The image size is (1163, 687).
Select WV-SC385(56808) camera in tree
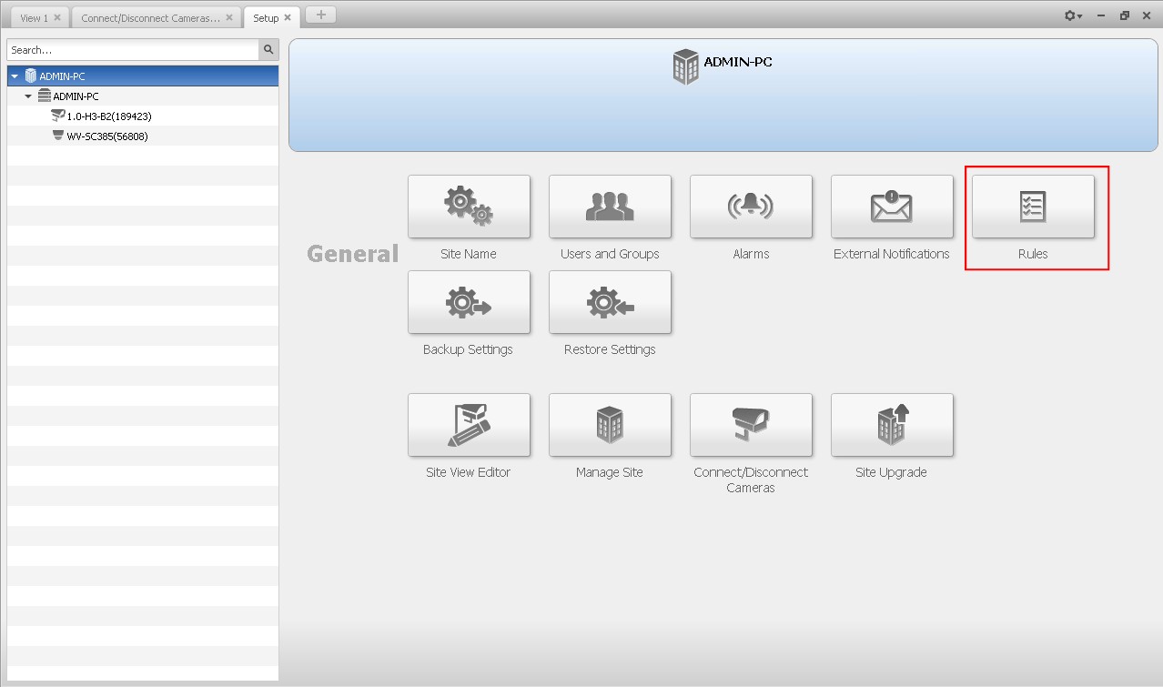click(x=143, y=136)
